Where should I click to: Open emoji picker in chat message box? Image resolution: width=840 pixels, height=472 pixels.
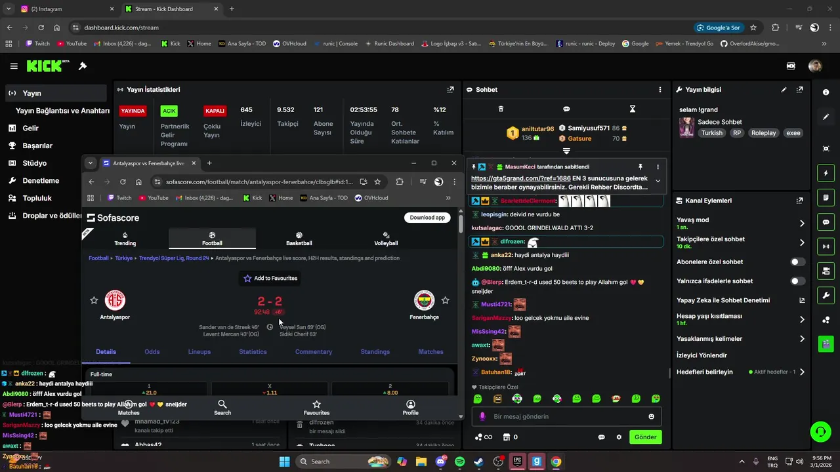[651, 416]
